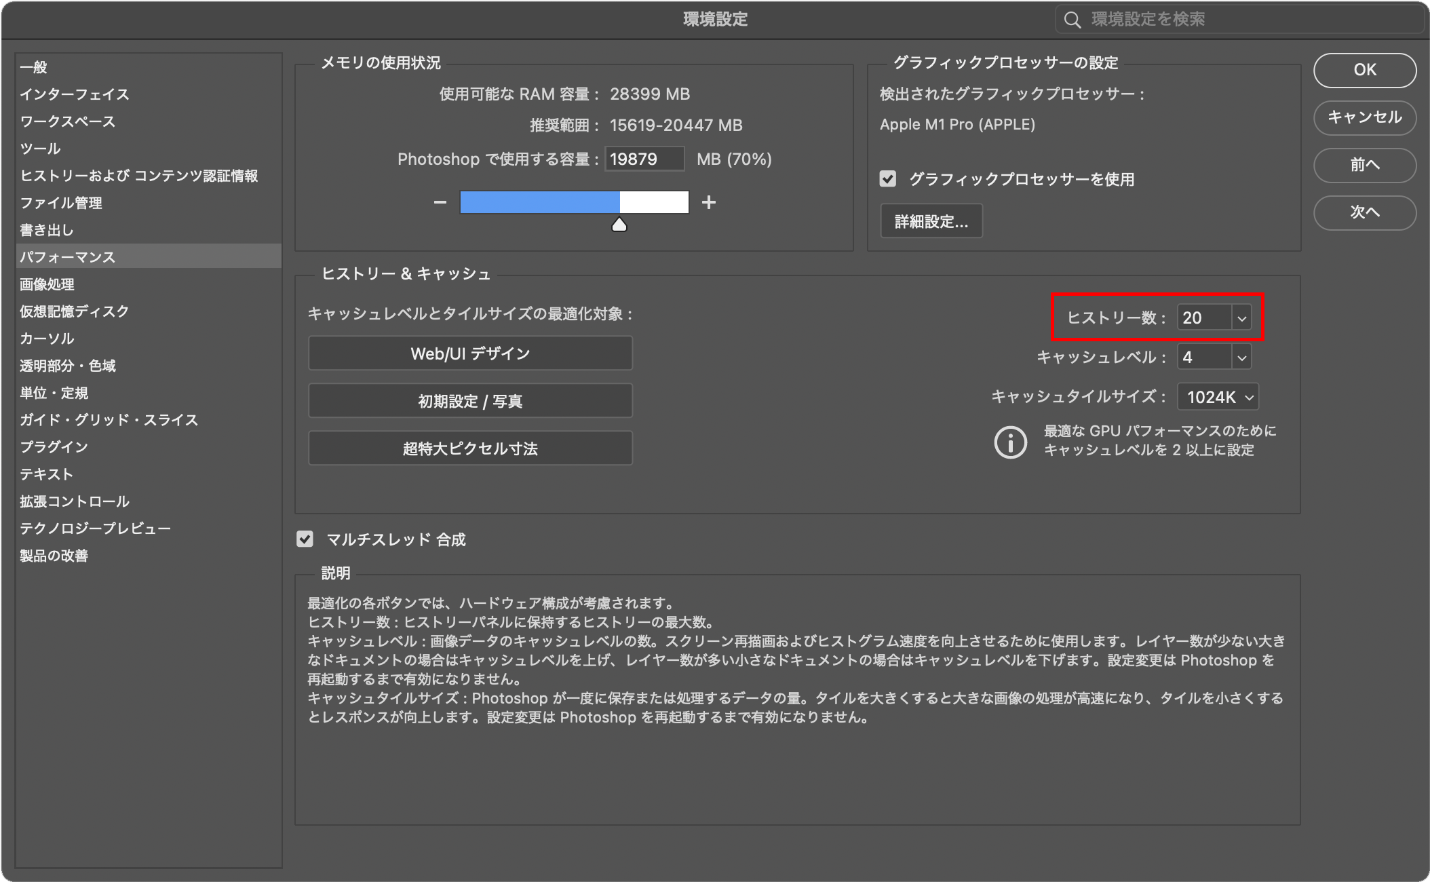
Task: Toggle グラフィックプロセッサーを使用 checkbox
Action: tap(888, 179)
